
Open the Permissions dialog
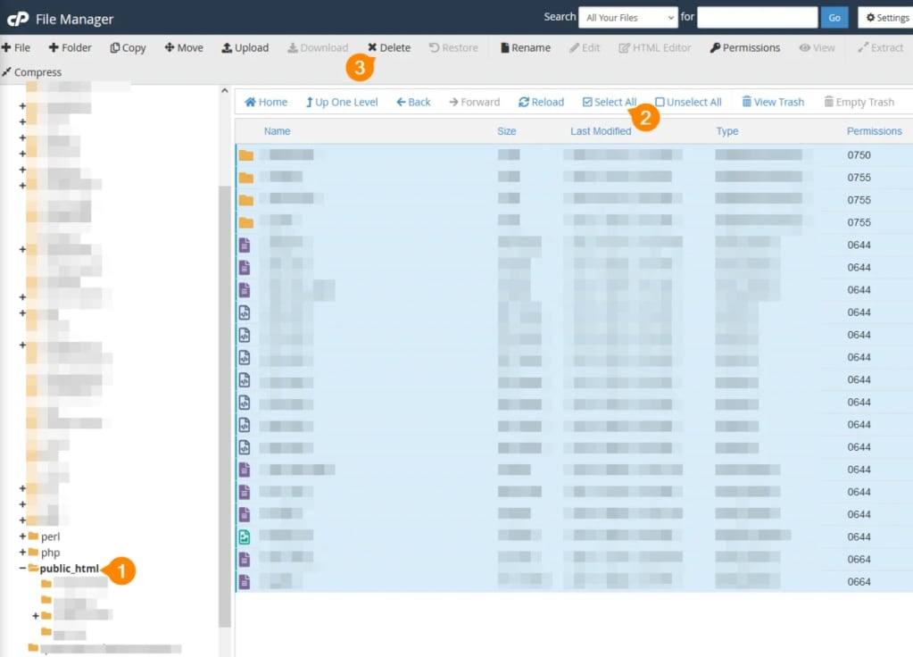pos(744,48)
